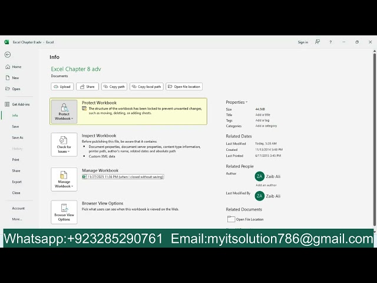Open the Protect Workbook dropdown

click(64, 111)
